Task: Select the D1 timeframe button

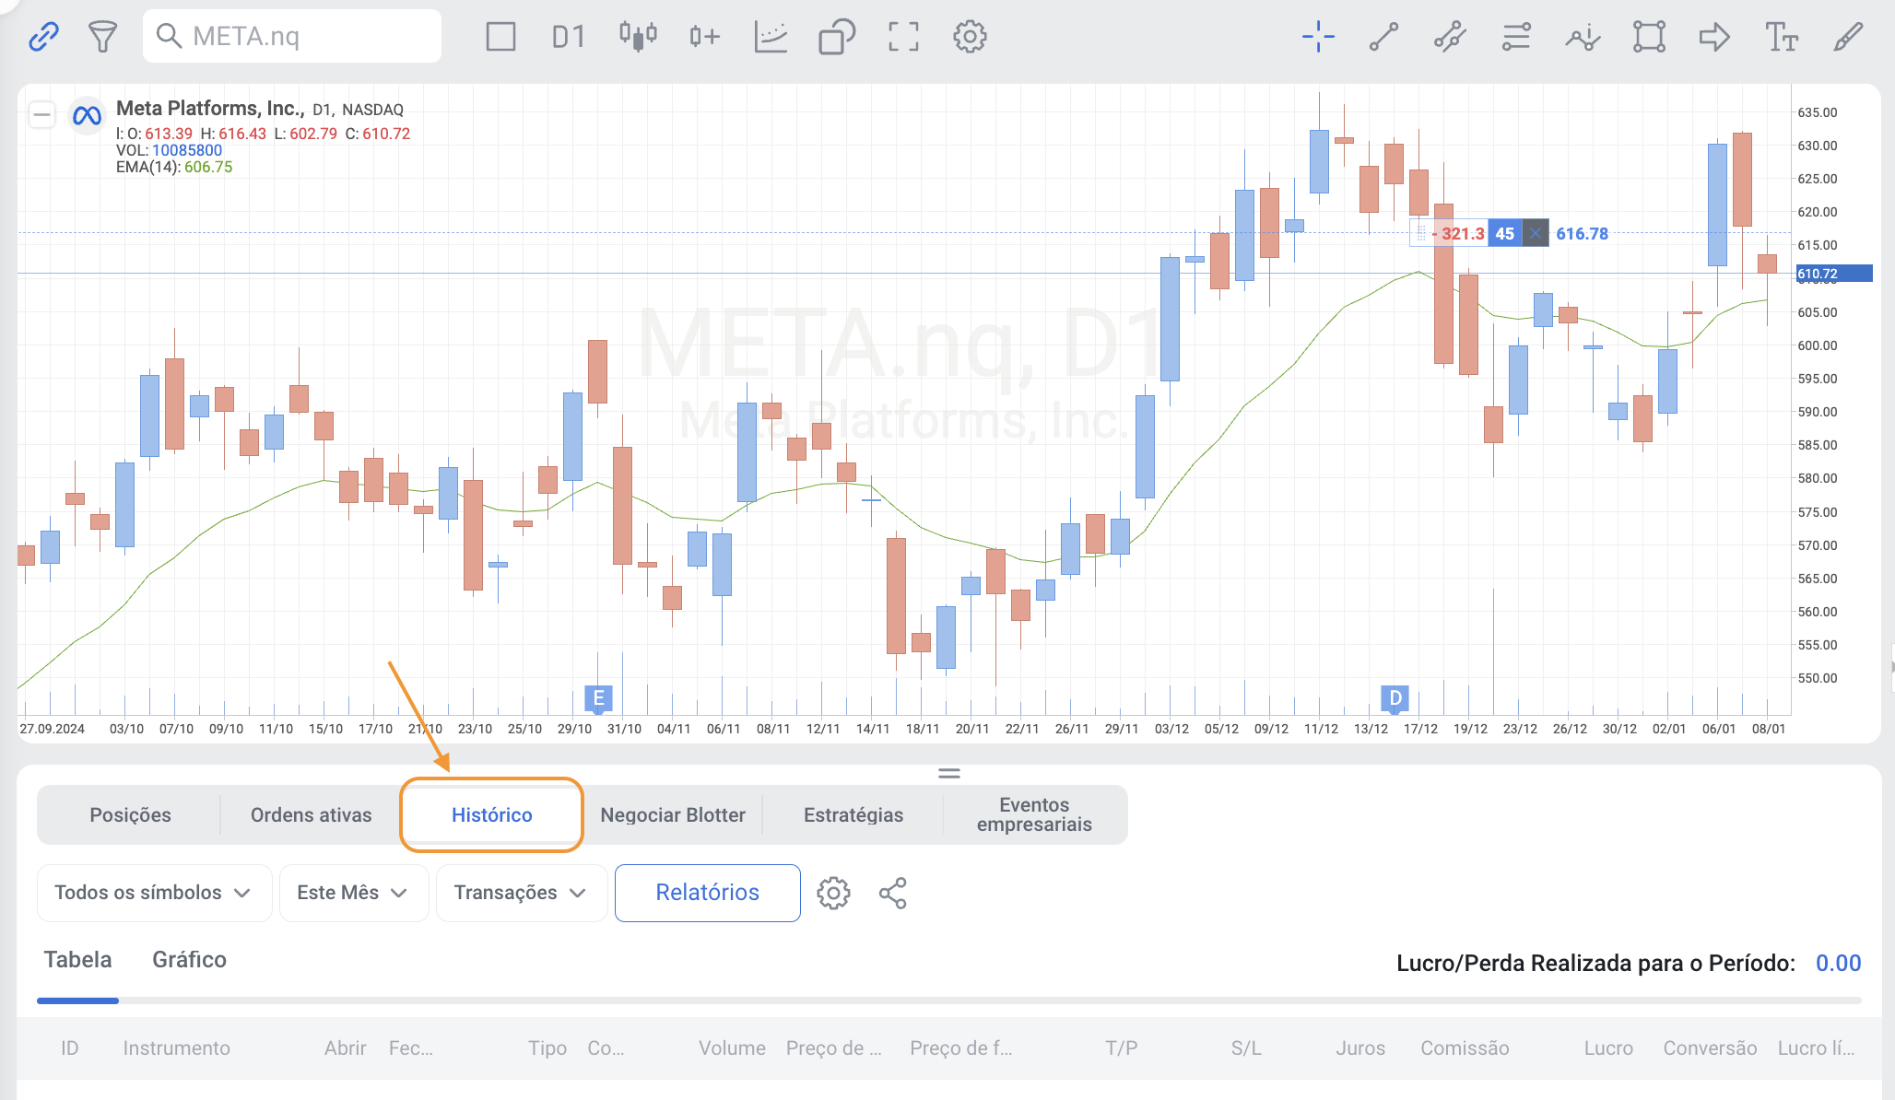Action: [569, 37]
